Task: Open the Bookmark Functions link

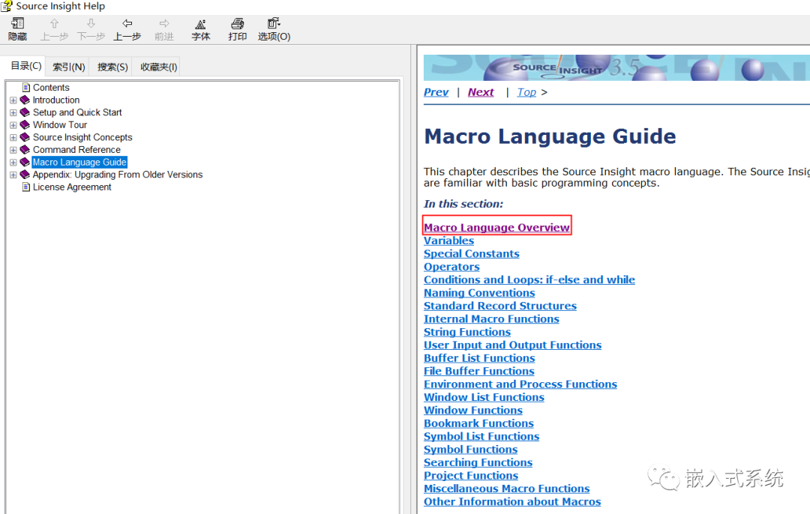Action: pyautogui.click(x=478, y=423)
